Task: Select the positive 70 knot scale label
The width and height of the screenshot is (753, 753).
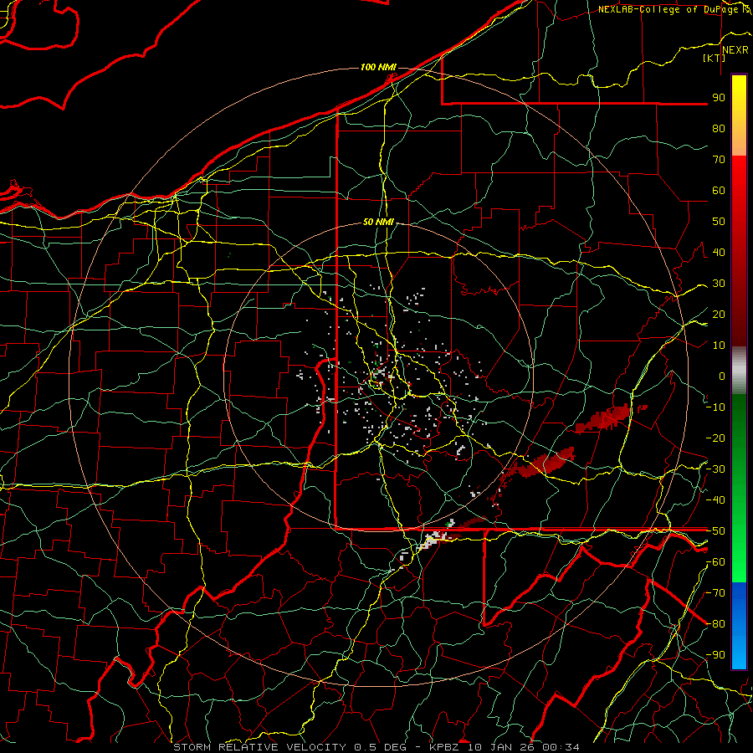Action: click(719, 160)
